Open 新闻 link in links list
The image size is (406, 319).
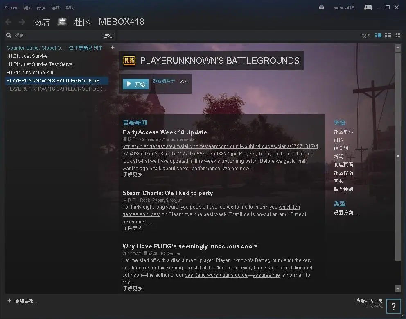coord(338,156)
